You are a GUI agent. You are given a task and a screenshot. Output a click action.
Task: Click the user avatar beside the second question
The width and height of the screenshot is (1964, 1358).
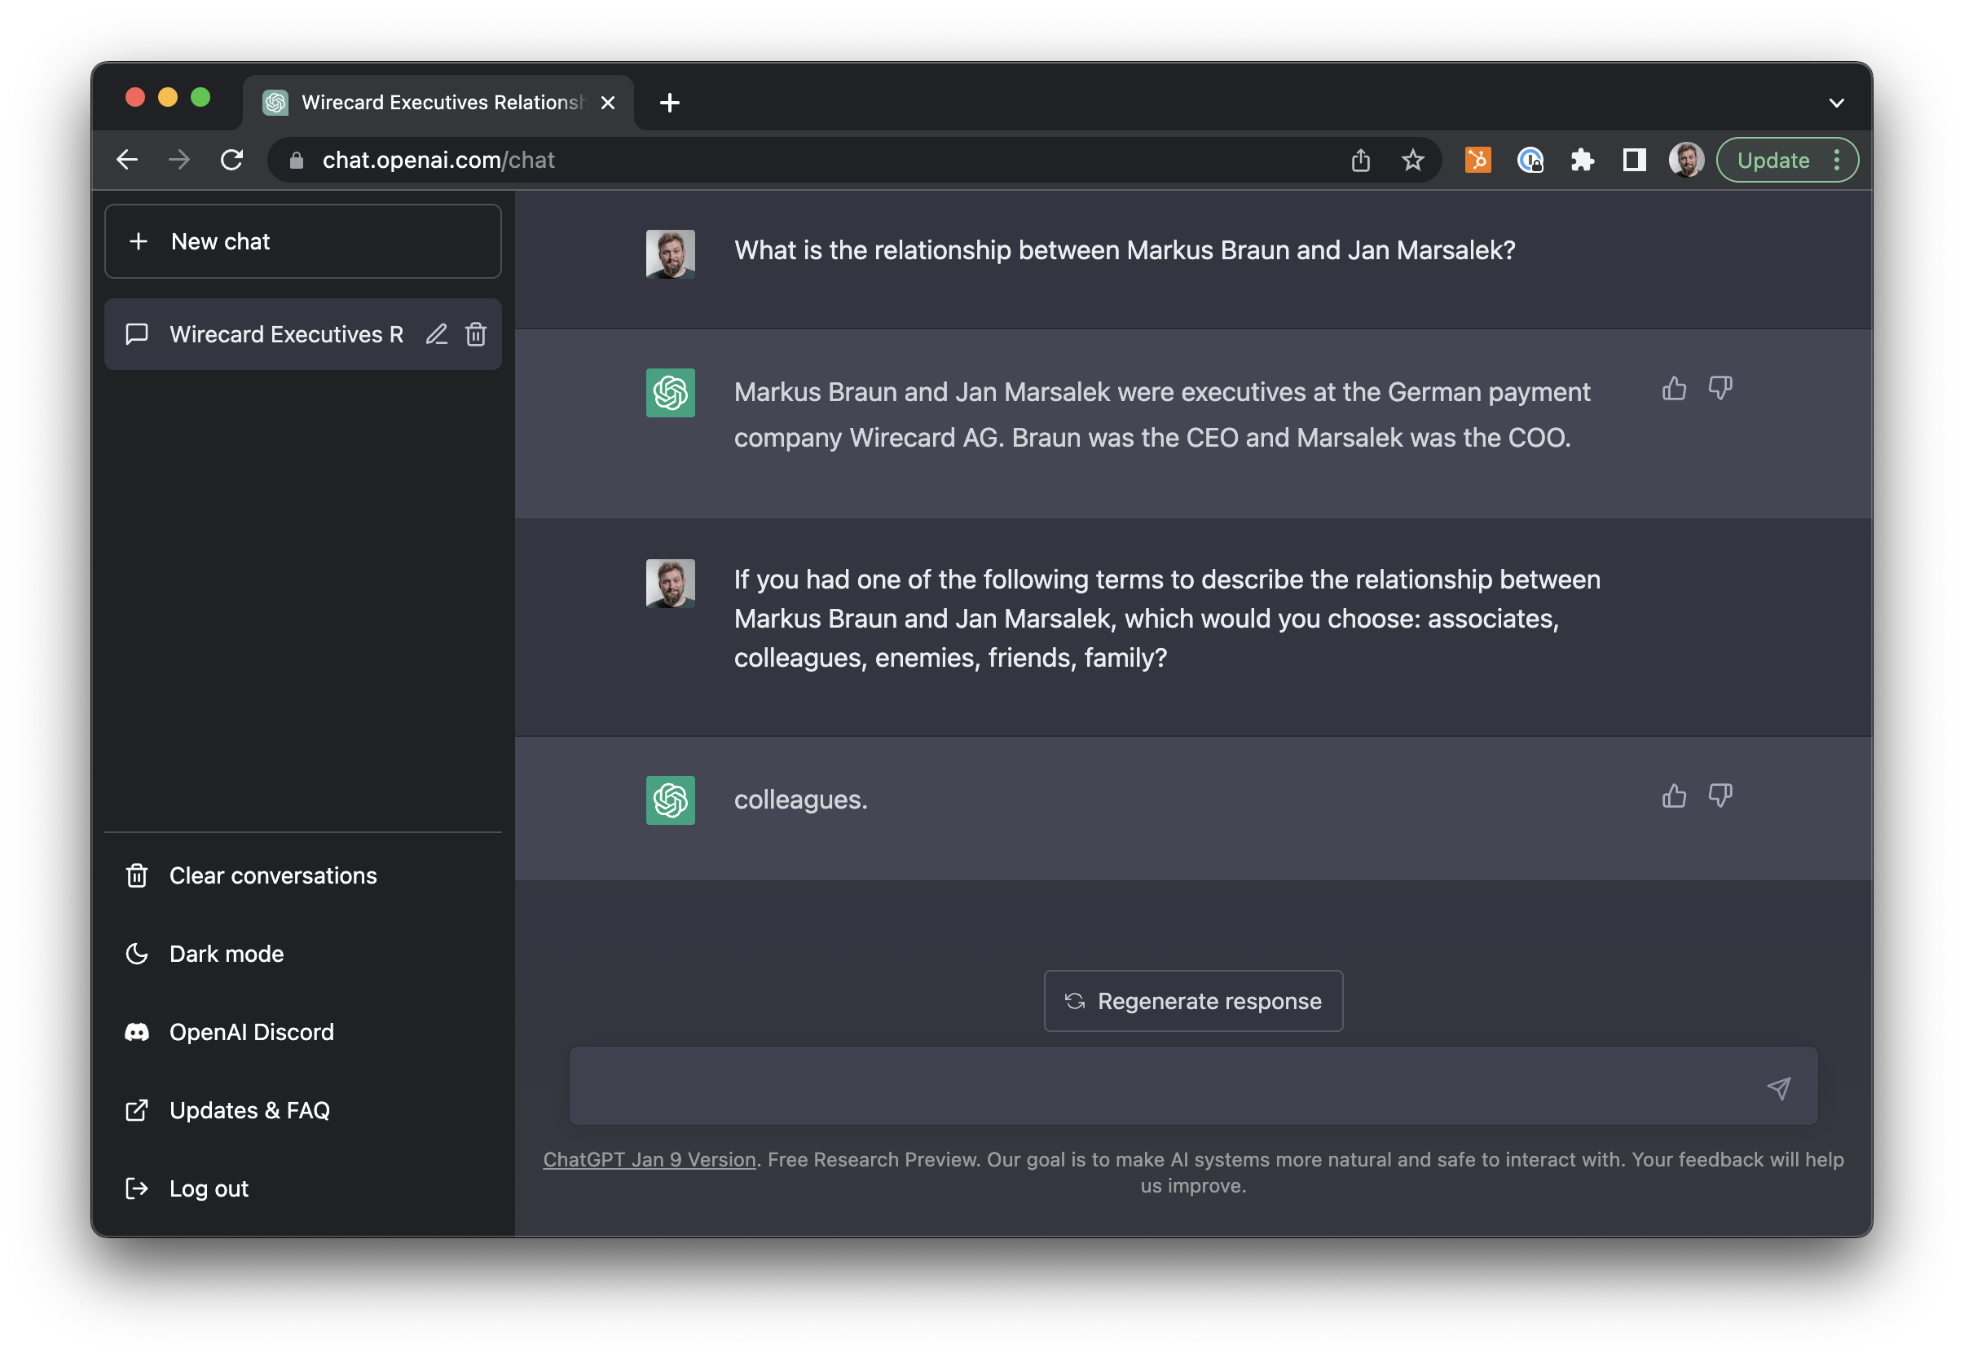(x=670, y=583)
